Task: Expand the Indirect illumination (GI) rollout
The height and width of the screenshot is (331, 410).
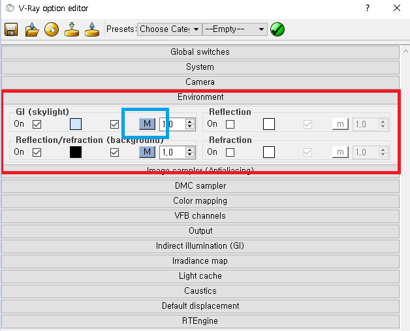Action: tap(200, 246)
